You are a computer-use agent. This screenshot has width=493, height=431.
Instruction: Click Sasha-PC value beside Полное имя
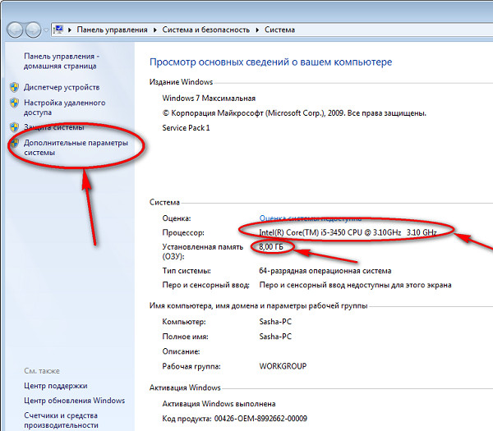[275, 337]
